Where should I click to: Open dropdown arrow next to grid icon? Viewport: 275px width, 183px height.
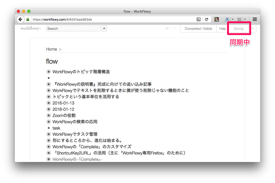(245, 19)
